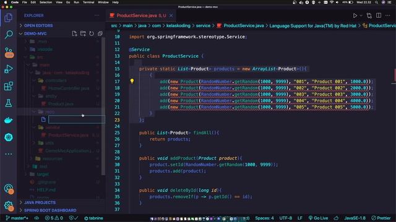396x222 pixels.
Task: Collapse all folders in explorer
Action: 100,33
